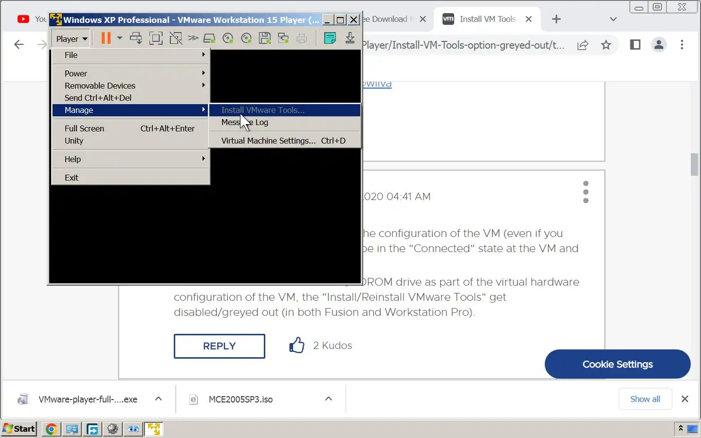701x438 pixels.
Task: Choose Send Ctrl+Alt+Del menu item
Action: tap(131, 98)
